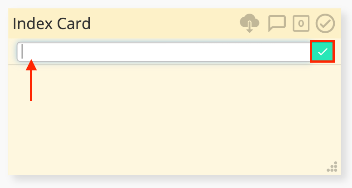Click the grey tick inside the circle
Screen dimensions: 352x188
tap(326, 23)
